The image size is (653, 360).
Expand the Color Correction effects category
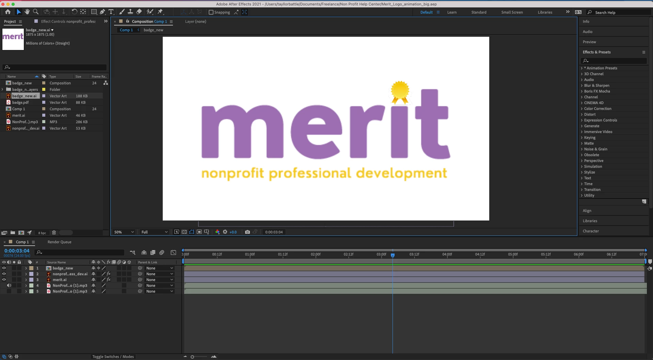point(582,109)
